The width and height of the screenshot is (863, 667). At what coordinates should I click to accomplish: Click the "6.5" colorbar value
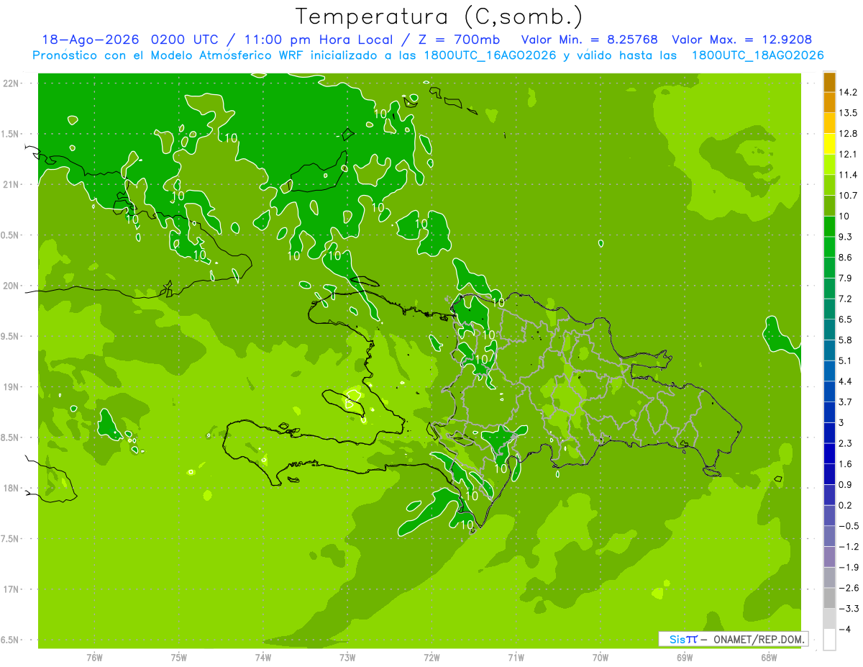click(x=845, y=319)
